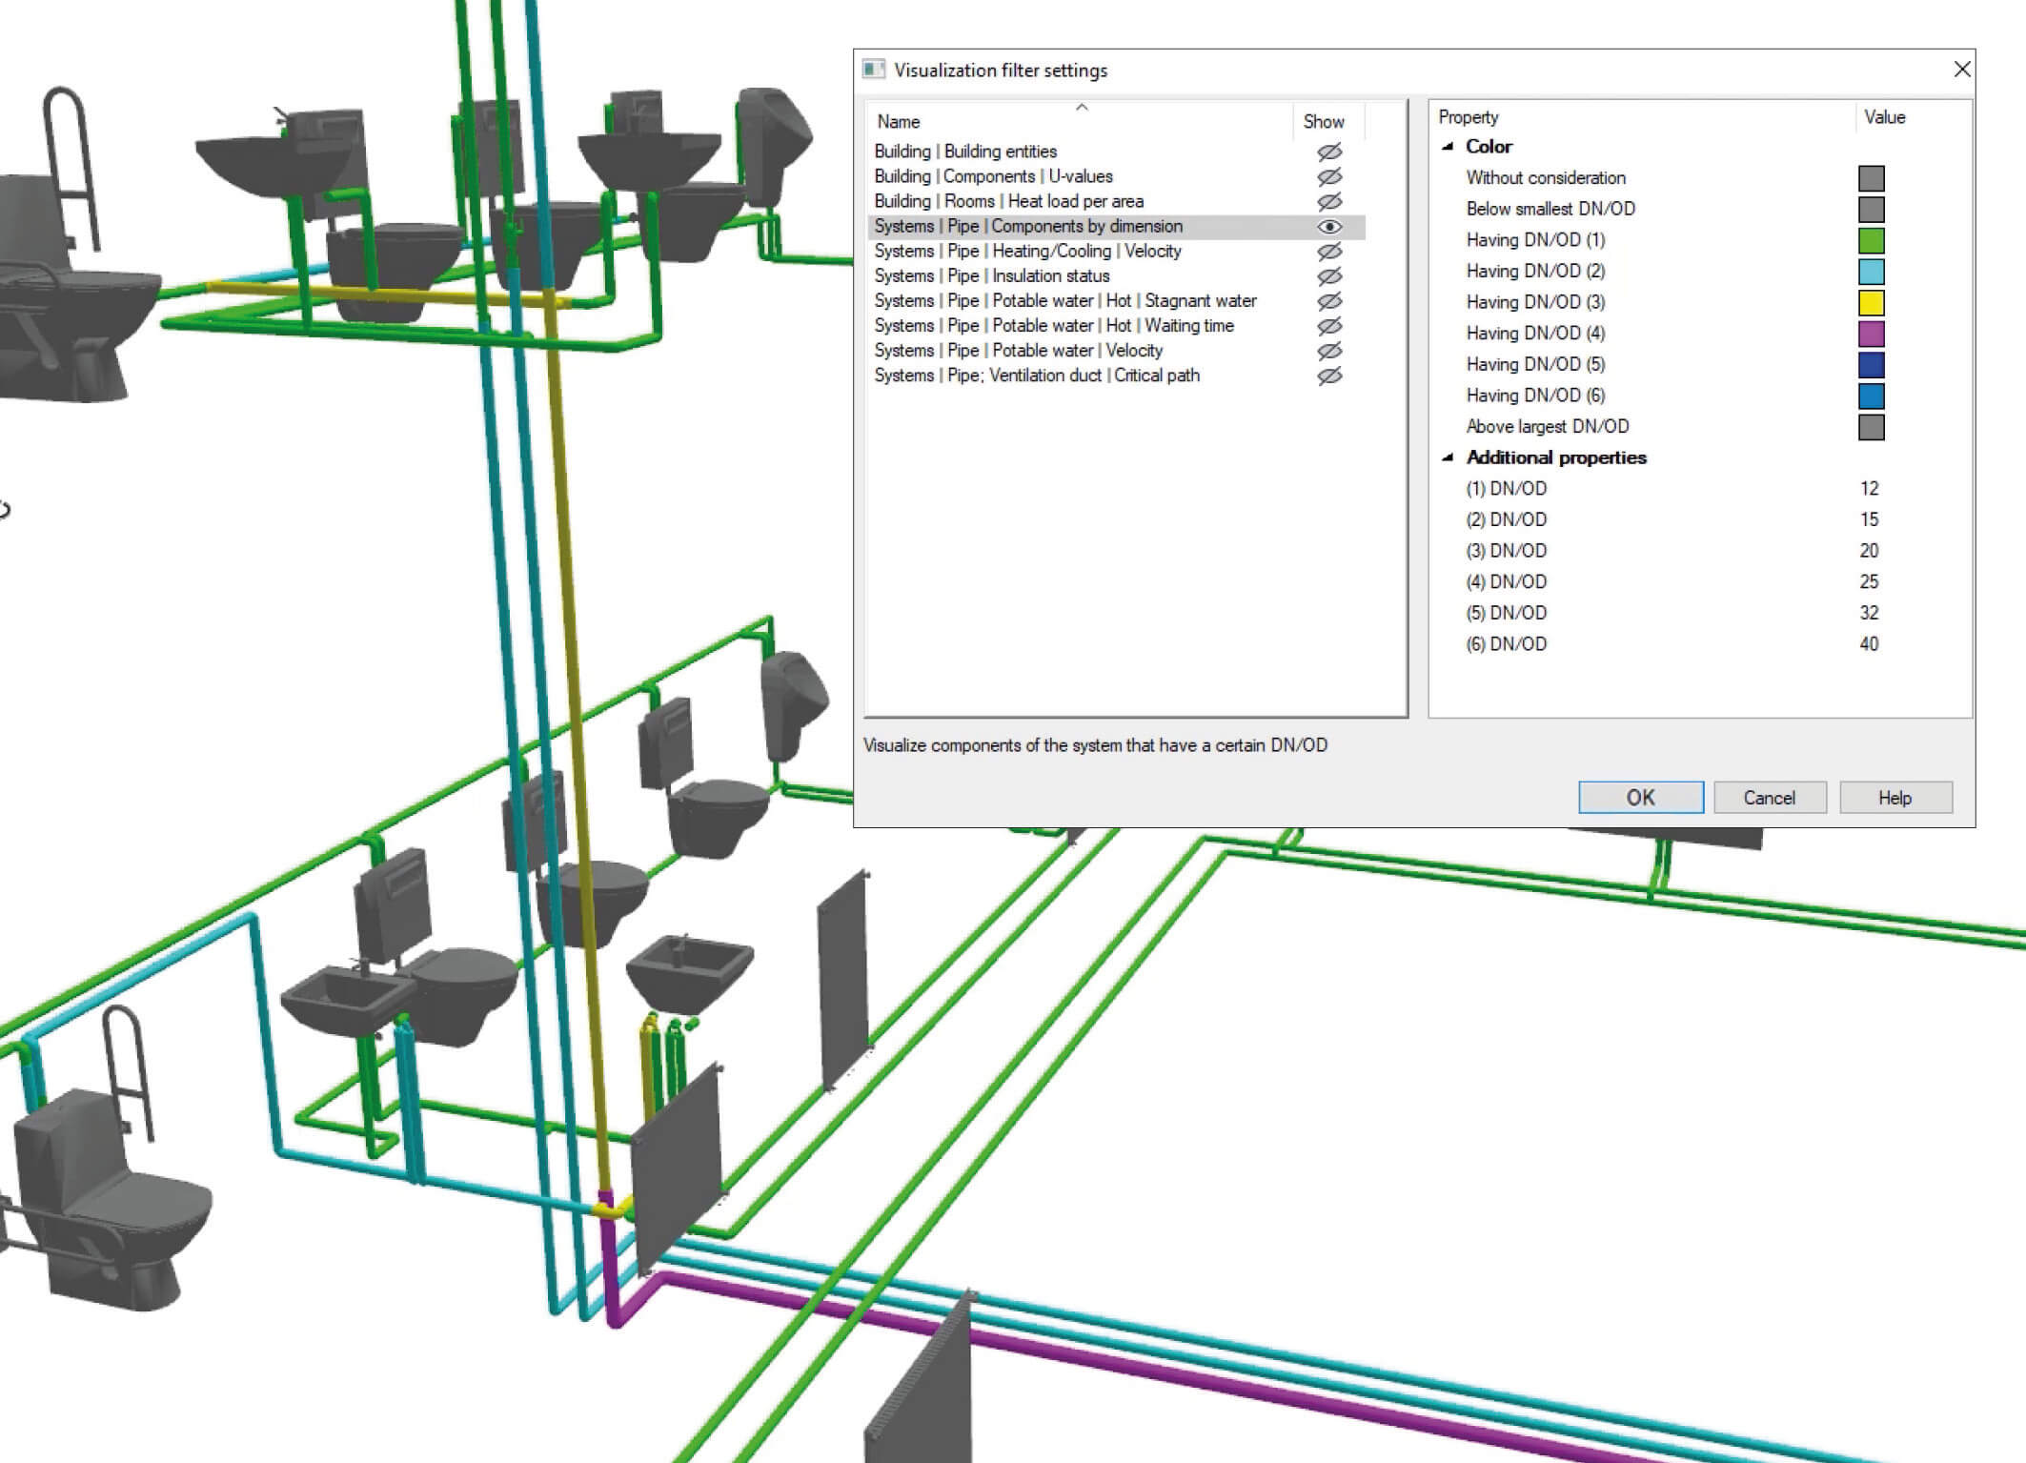Select the Building | Rooms | Heat load per area row

pos(1010,201)
